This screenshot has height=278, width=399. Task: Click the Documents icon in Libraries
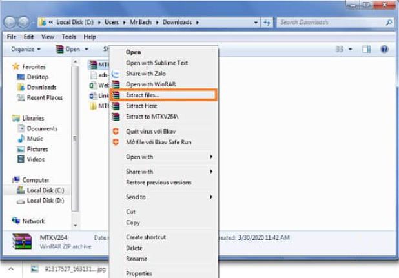21,128
